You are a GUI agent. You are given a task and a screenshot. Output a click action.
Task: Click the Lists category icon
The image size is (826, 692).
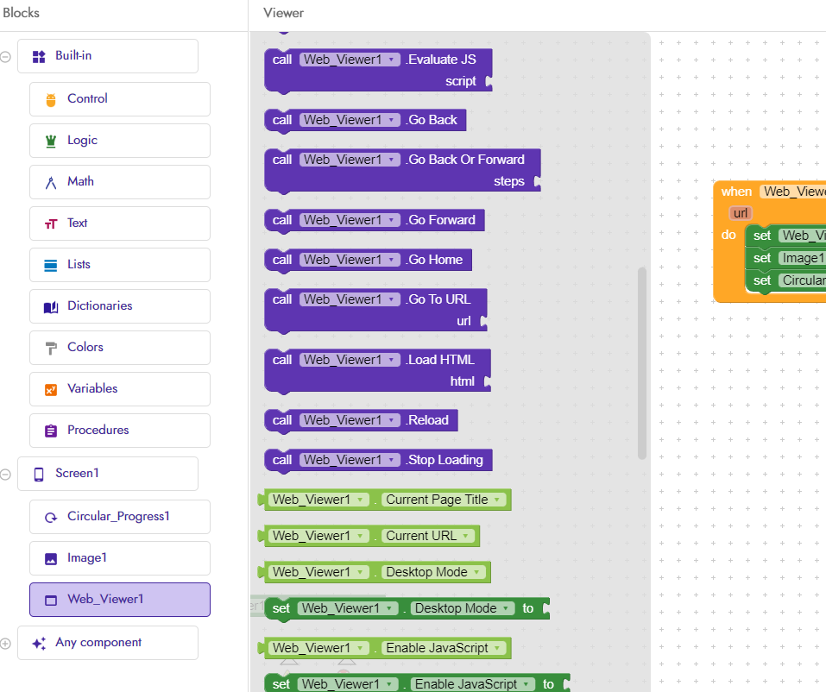point(50,265)
